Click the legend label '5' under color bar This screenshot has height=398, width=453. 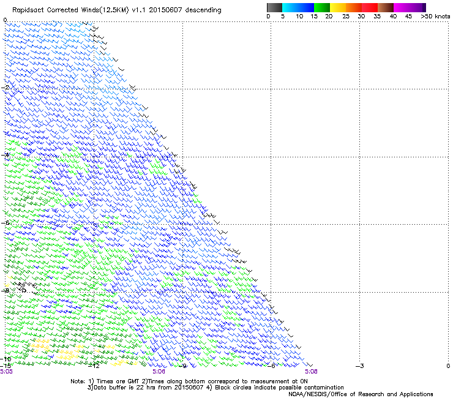[283, 17]
